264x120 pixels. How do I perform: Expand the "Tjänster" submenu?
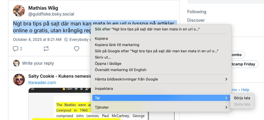click(x=161, y=107)
